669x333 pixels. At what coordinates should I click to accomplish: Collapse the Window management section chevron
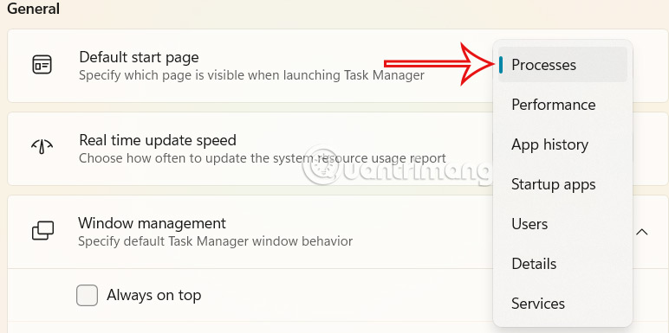point(642,232)
